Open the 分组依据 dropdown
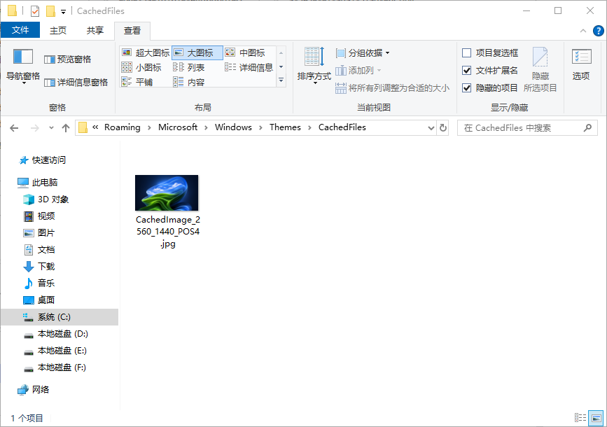Image resolution: width=607 pixels, height=427 pixels. click(x=363, y=52)
